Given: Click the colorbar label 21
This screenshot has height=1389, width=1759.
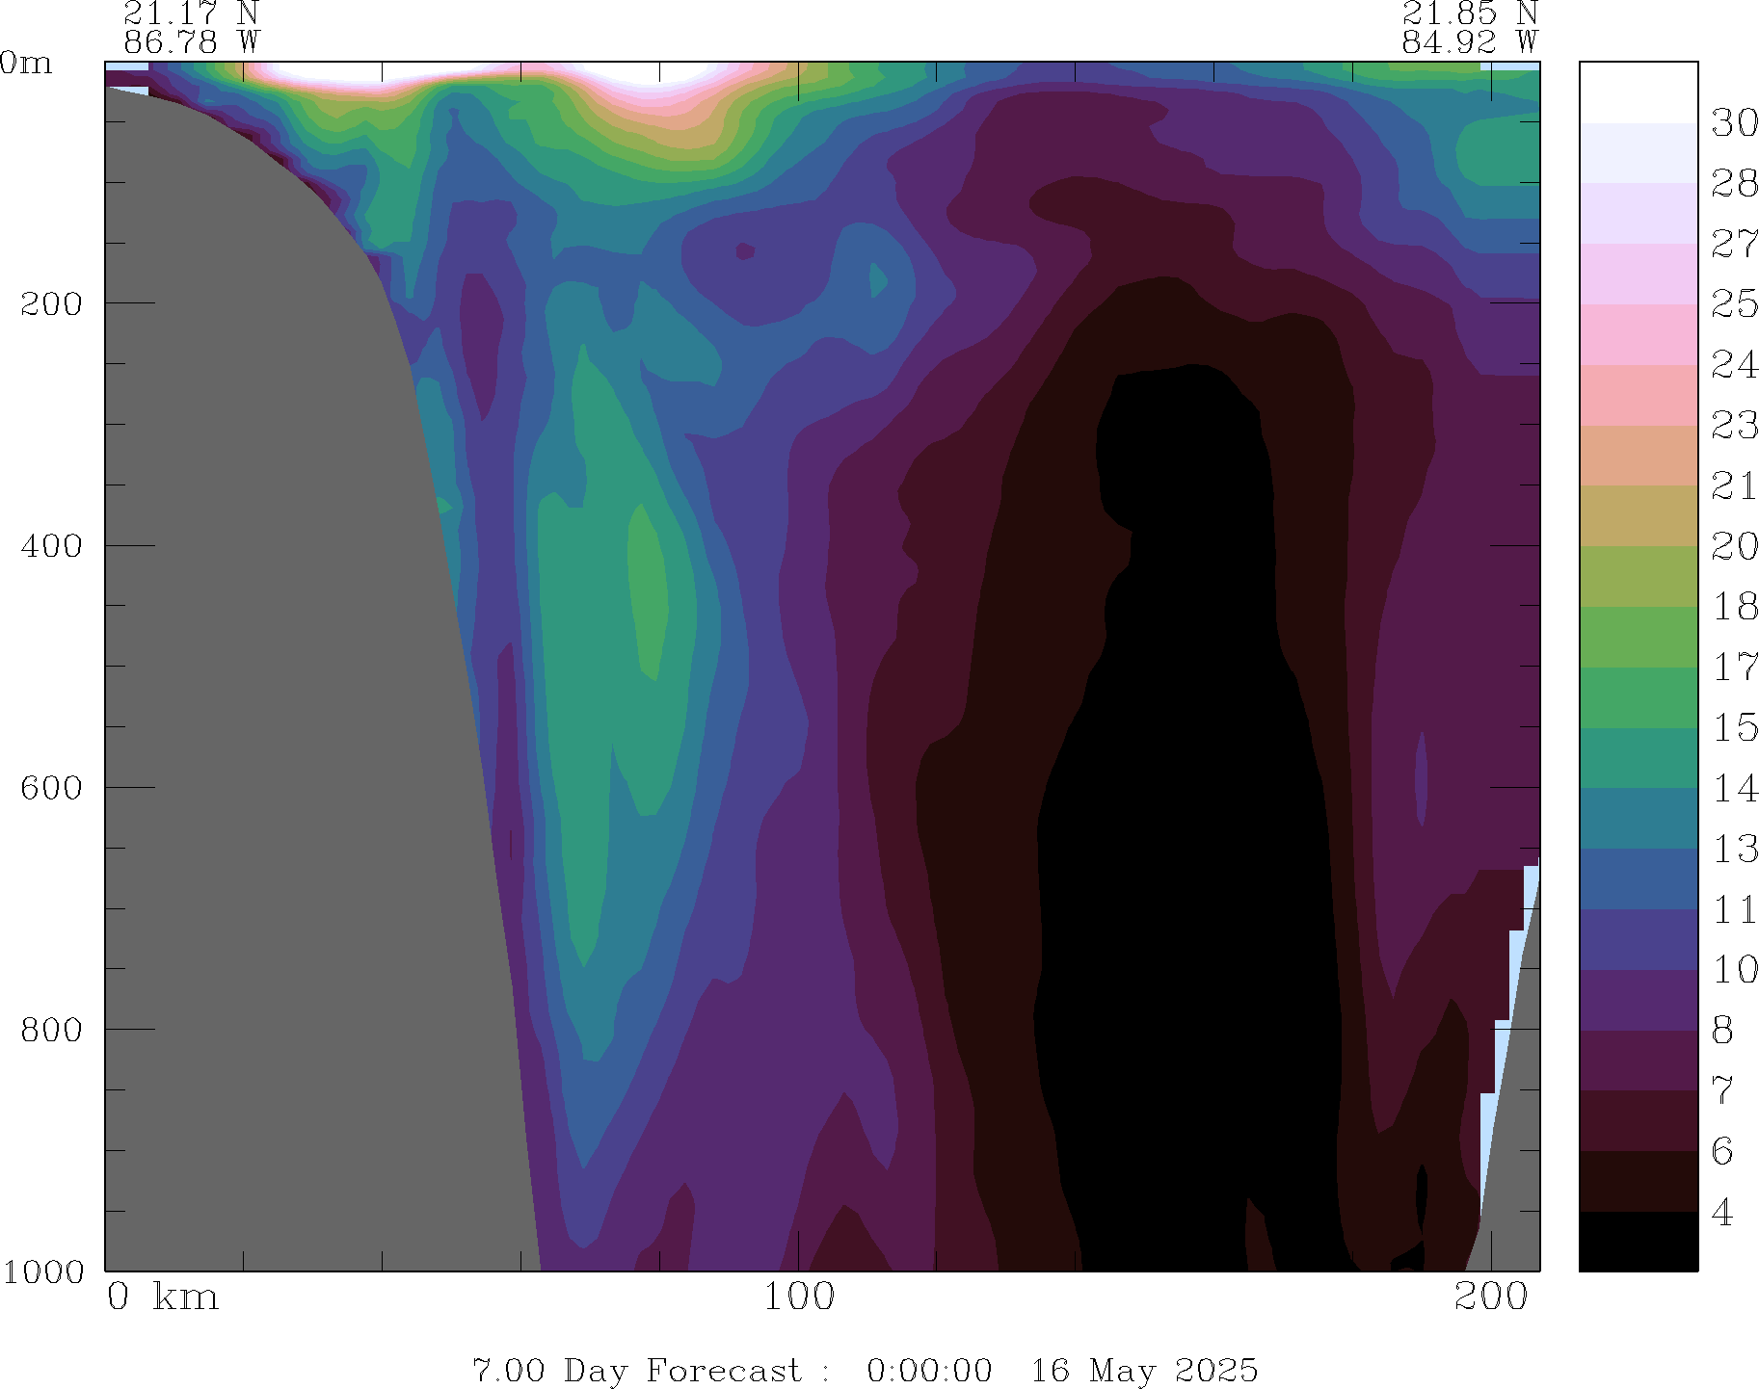Looking at the screenshot, I should click(x=1734, y=485).
